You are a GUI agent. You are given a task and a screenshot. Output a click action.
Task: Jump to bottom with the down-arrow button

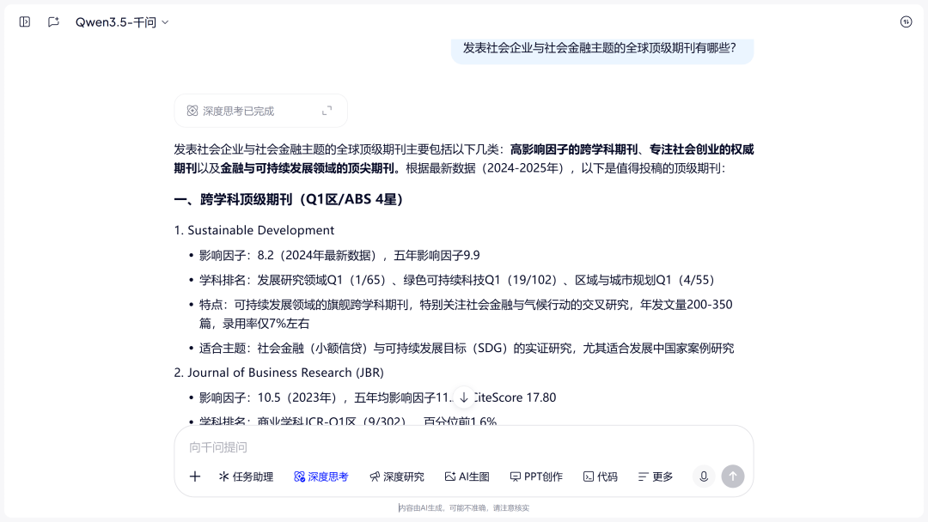click(x=464, y=398)
